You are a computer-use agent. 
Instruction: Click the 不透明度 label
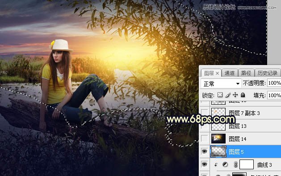tap(254, 83)
